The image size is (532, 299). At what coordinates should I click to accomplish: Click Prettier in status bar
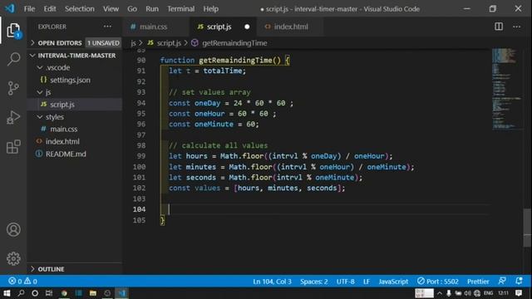pyautogui.click(x=478, y=282)
